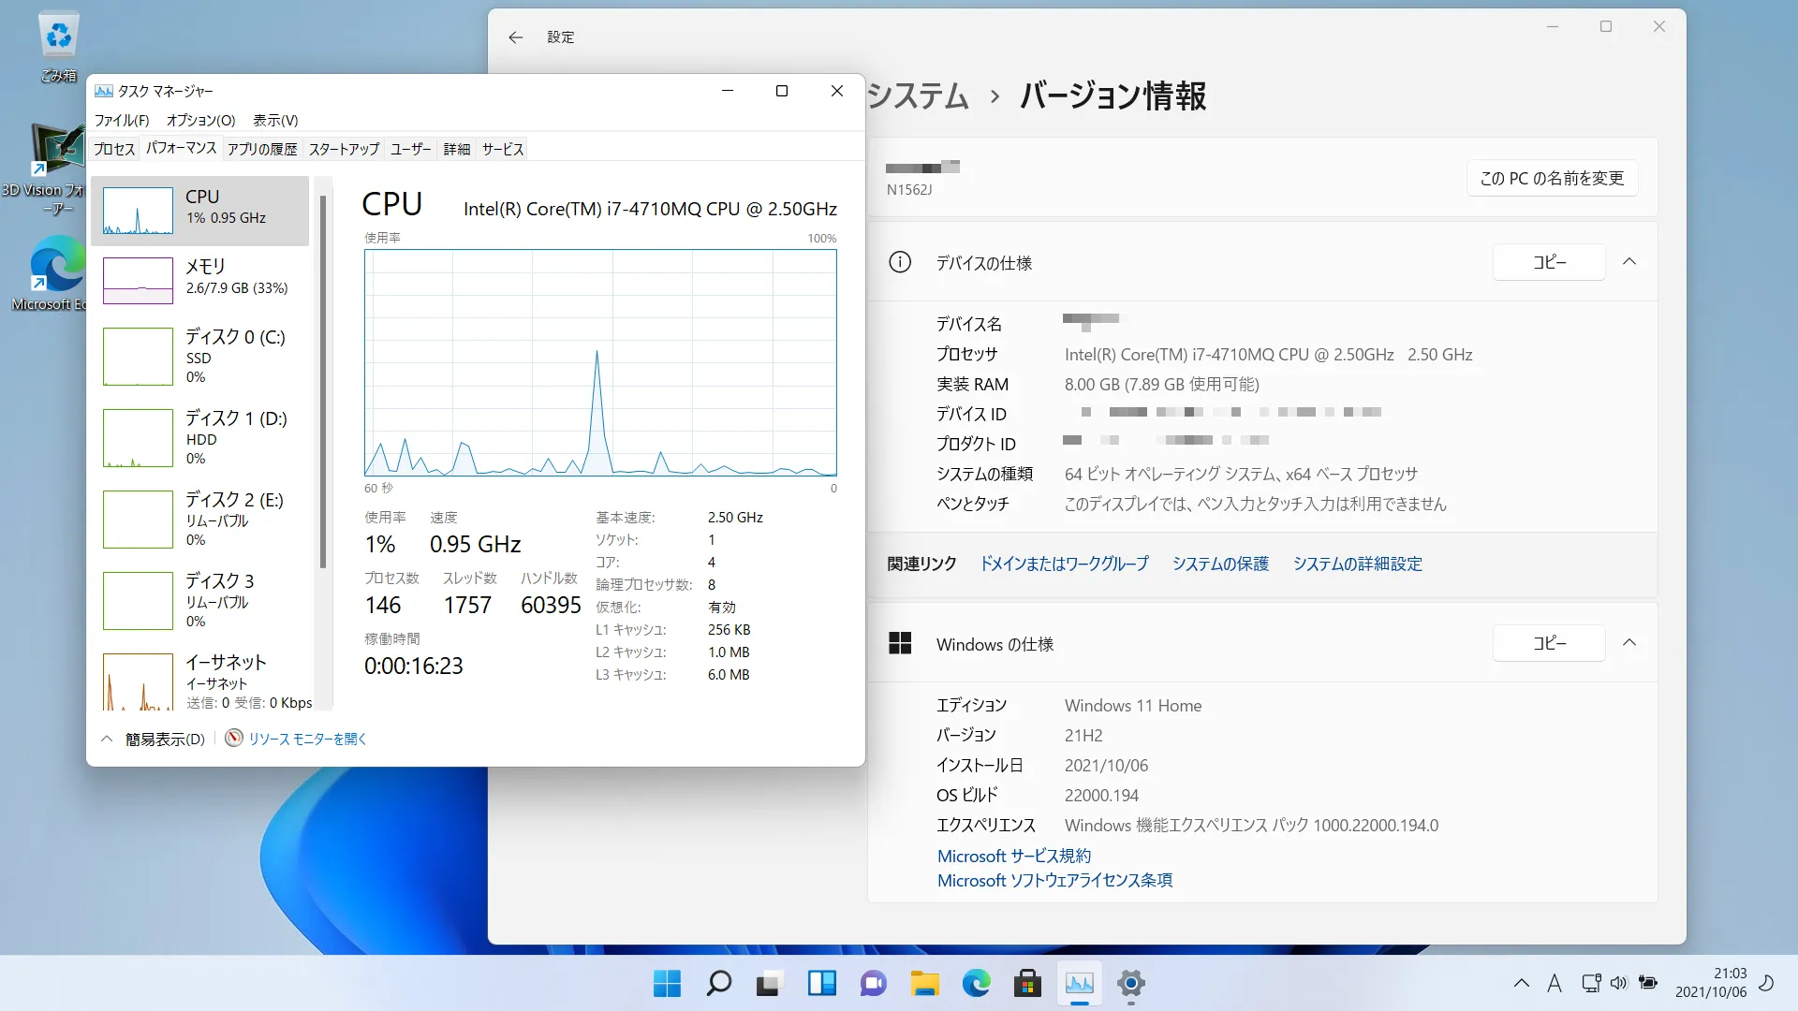Screen dimensions: 1798x1011
Task: Click Task Manager title bar icon
Action: coord(104,91)
